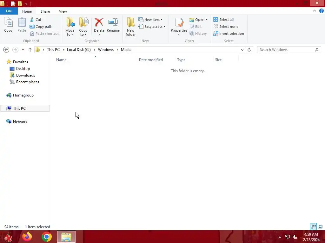The image size is (325, 243).
Task: Minimize the ribbon with the chevron
Action: pyautogui.click(x=315, y=11)
